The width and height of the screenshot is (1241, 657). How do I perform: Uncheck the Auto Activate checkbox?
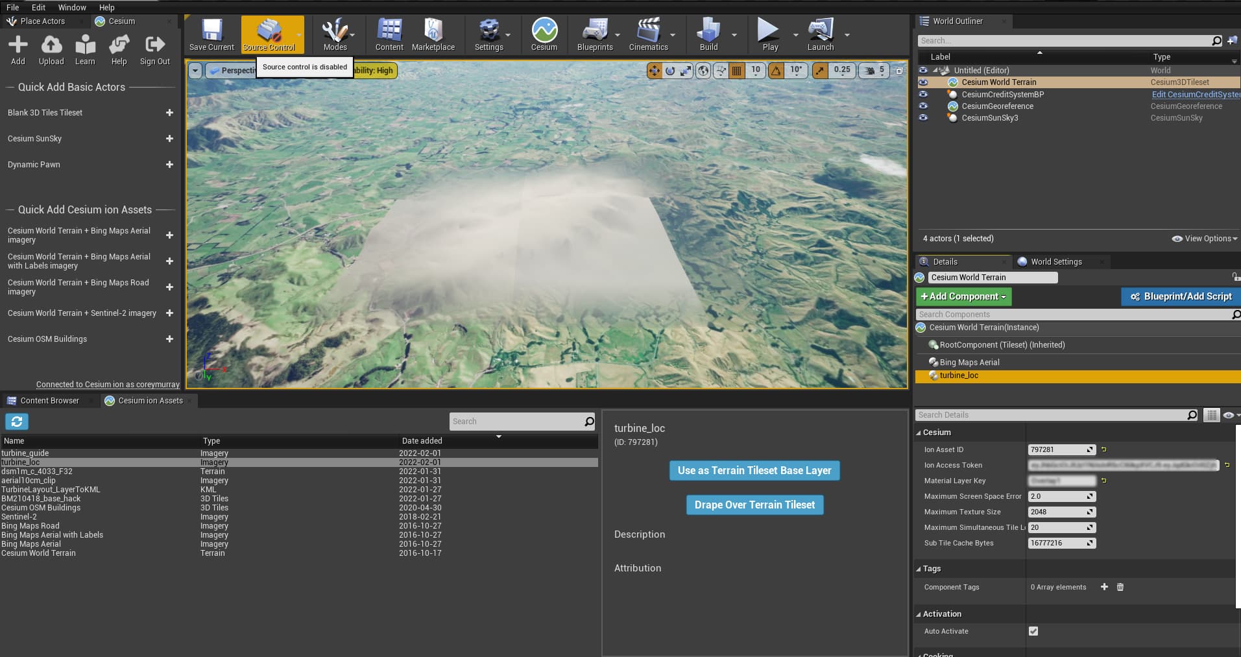point(1033,631)
